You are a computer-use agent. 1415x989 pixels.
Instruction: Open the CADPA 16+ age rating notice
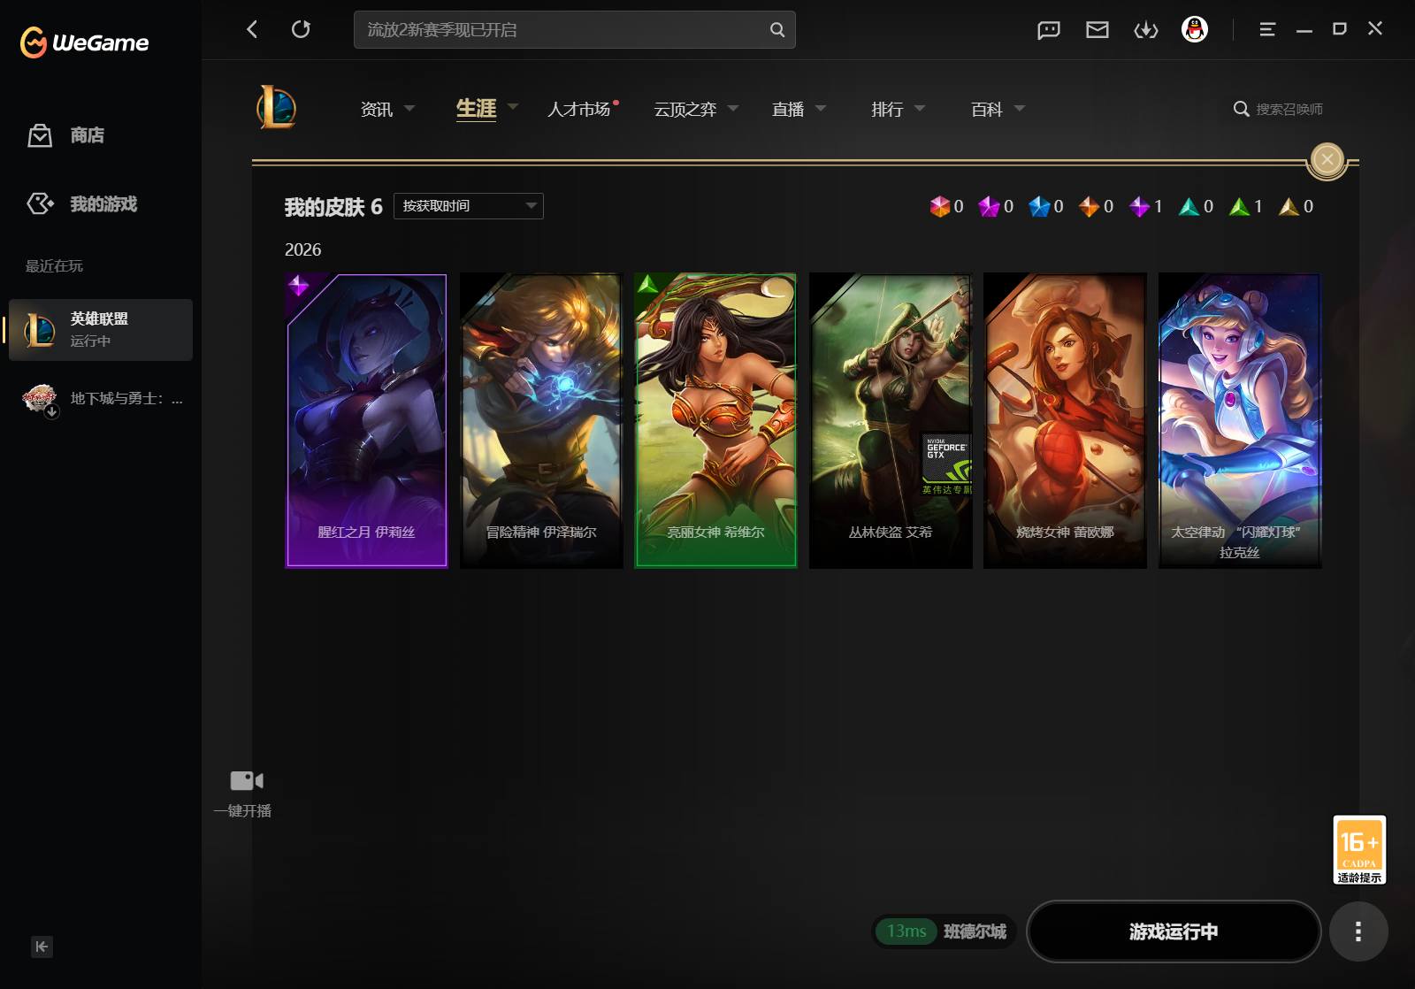click(1359, 849)
